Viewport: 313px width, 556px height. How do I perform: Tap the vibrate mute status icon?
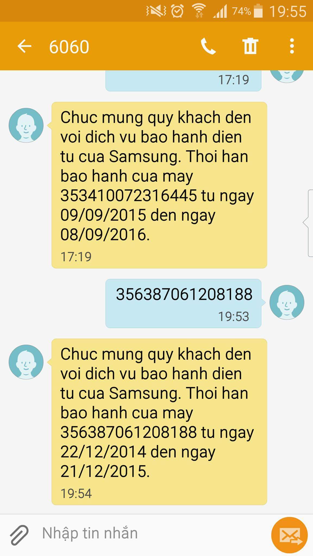[156, 11]
